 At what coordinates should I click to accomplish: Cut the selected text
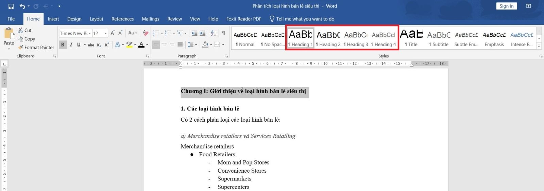pos(24,30)
